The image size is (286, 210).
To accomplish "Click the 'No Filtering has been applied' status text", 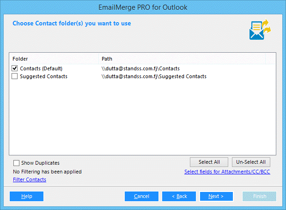I will (x=47, y=172).
